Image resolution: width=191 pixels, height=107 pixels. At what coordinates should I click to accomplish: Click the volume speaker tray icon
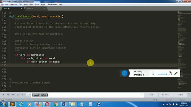click(177, 104)
